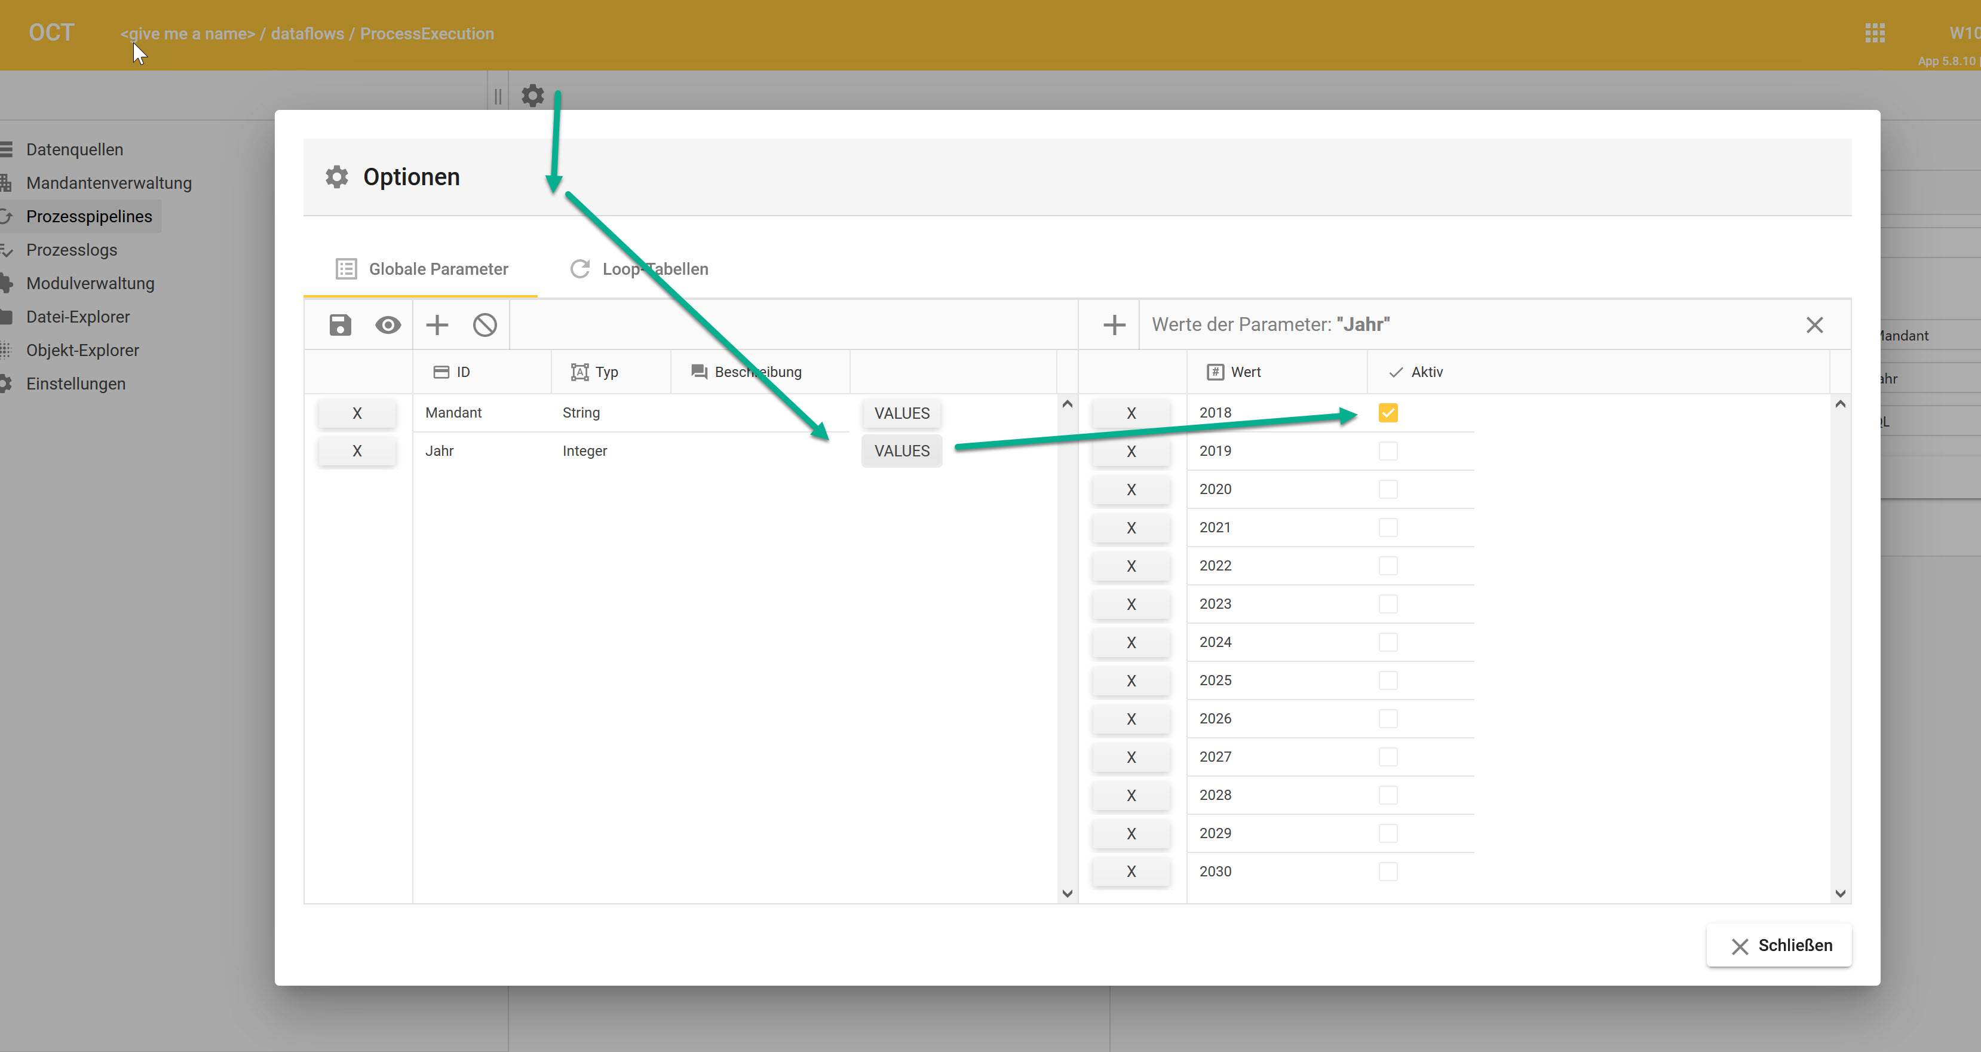Delete the Jahr parameter row
Screen dimensions: 1981x1052
pyautogui.click(x=357, y=452)
